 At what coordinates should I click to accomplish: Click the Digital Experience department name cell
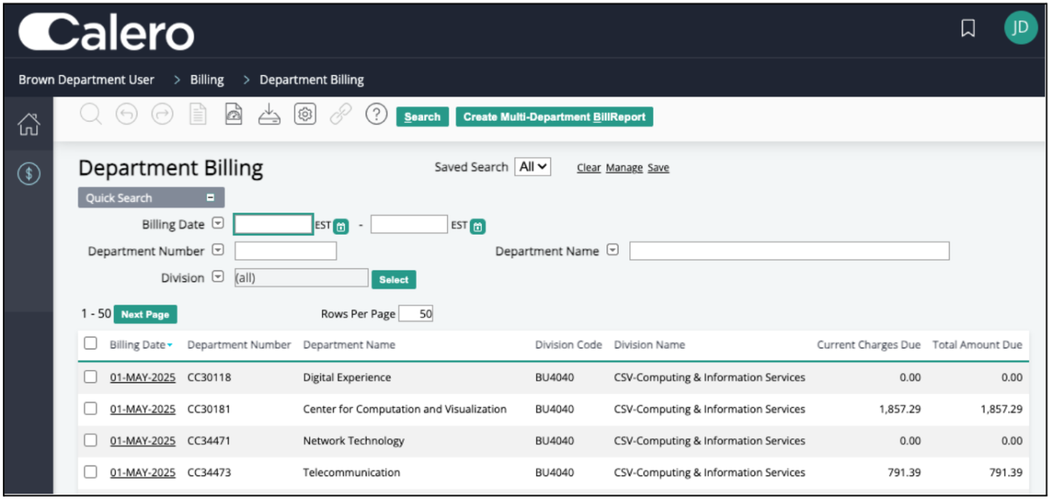(x=347, y=377)
